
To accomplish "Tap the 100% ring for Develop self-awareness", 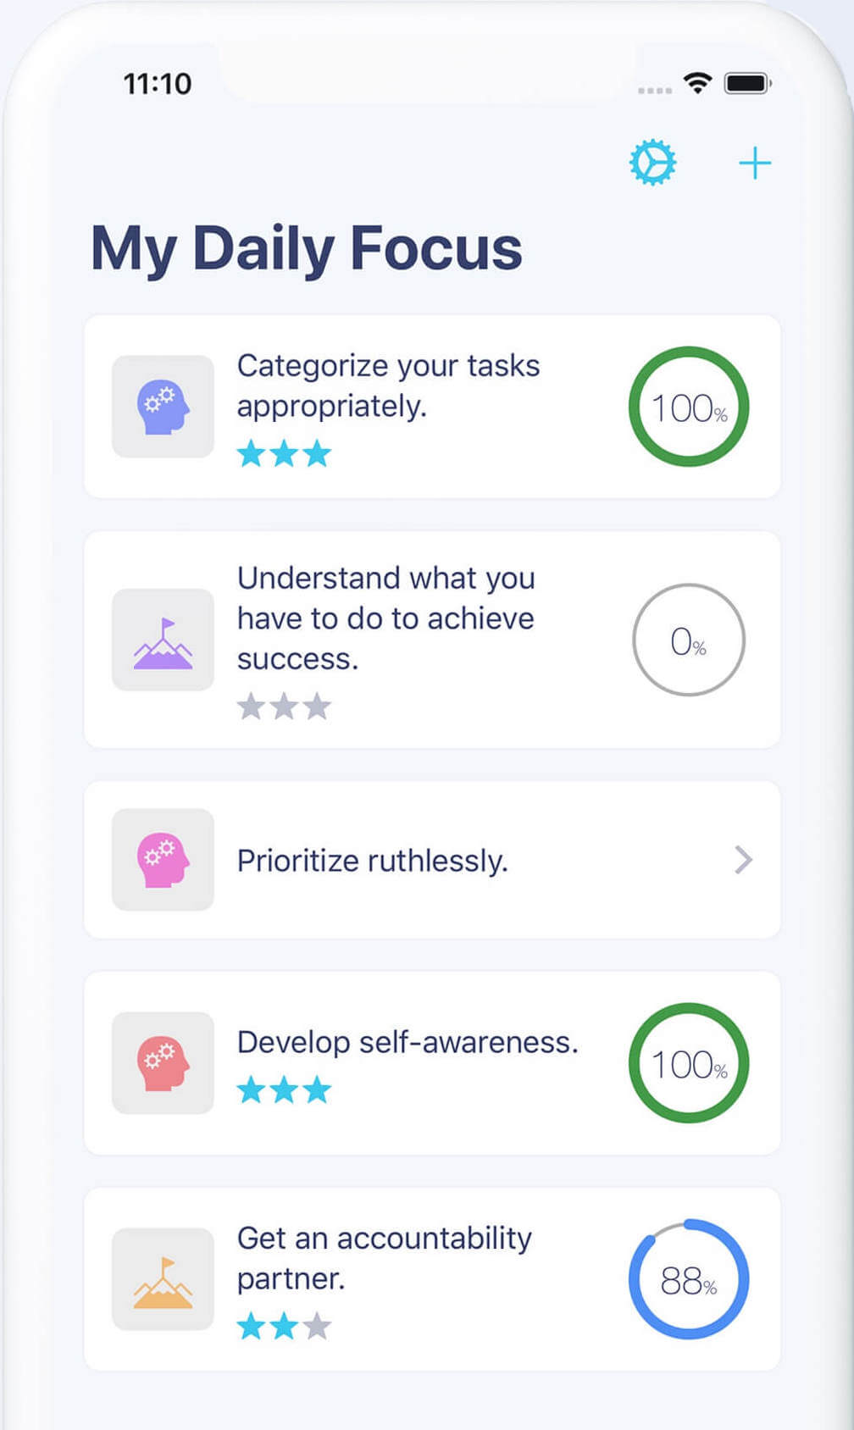I will click(x=689, y=1063).
